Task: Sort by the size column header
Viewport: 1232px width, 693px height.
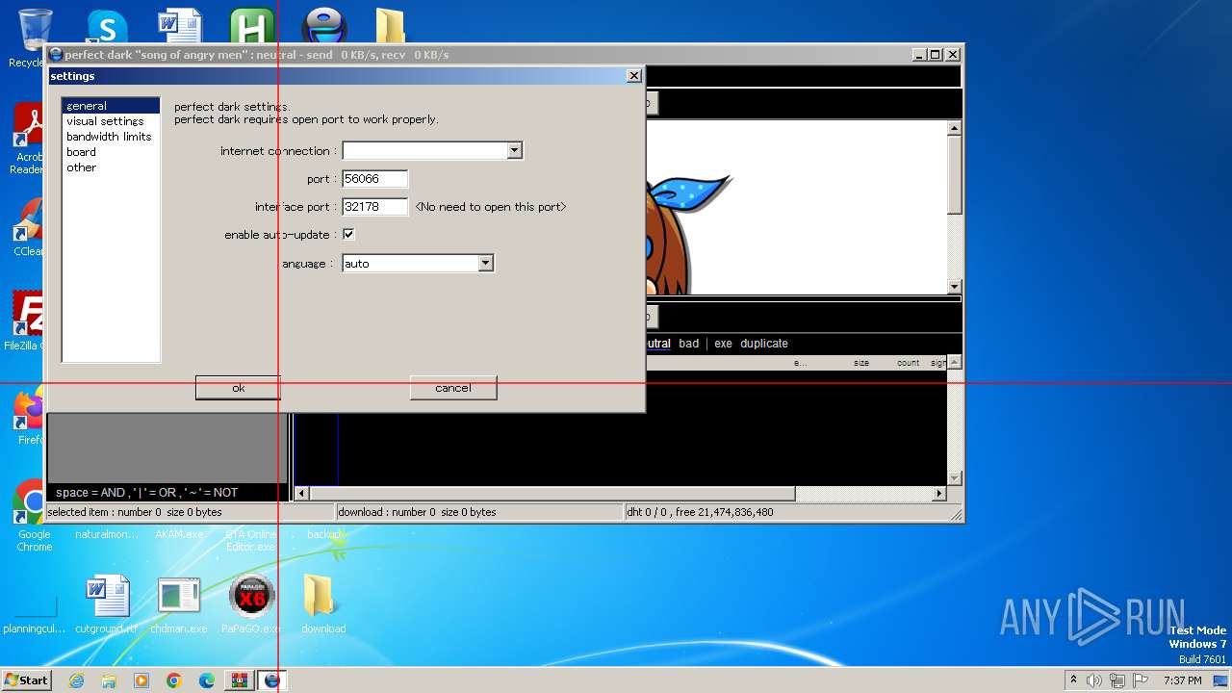Action: [861, 363]
